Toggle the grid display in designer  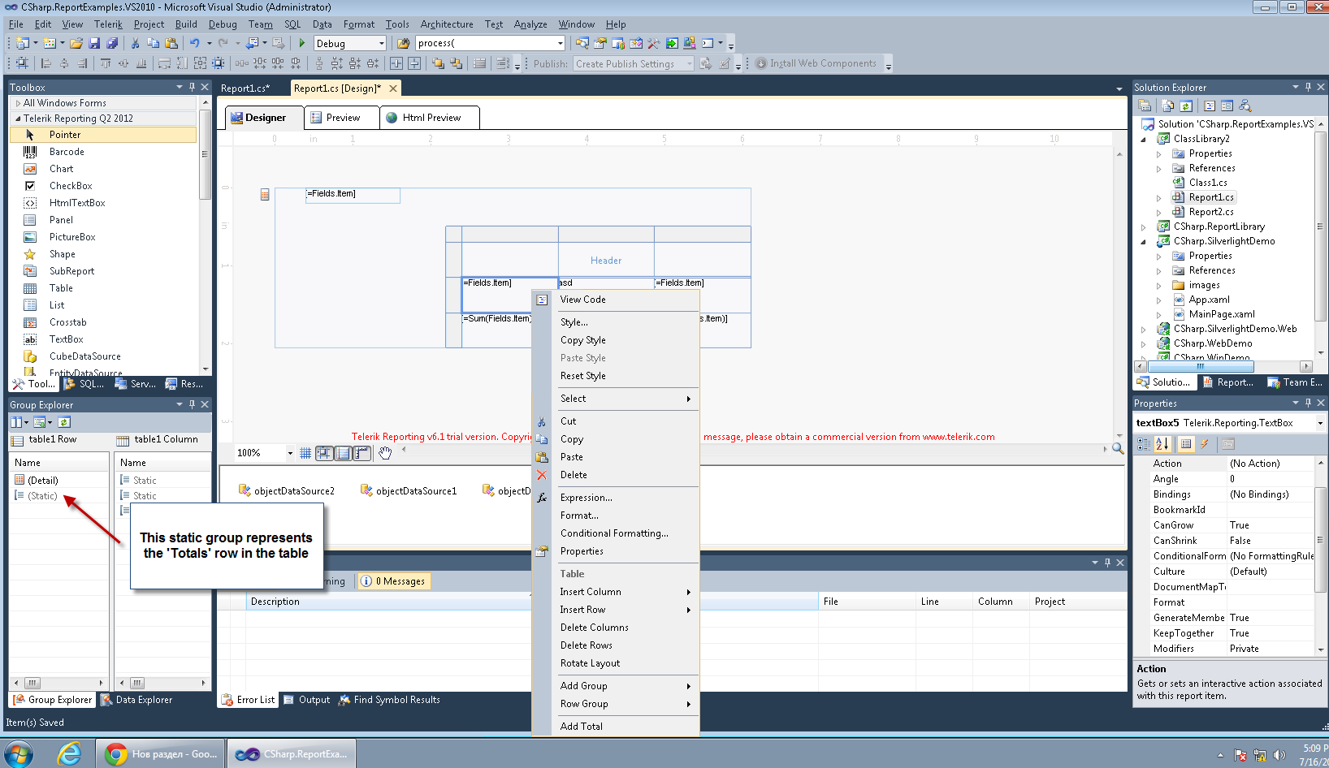pyautogui.click(x=305, y=453)
